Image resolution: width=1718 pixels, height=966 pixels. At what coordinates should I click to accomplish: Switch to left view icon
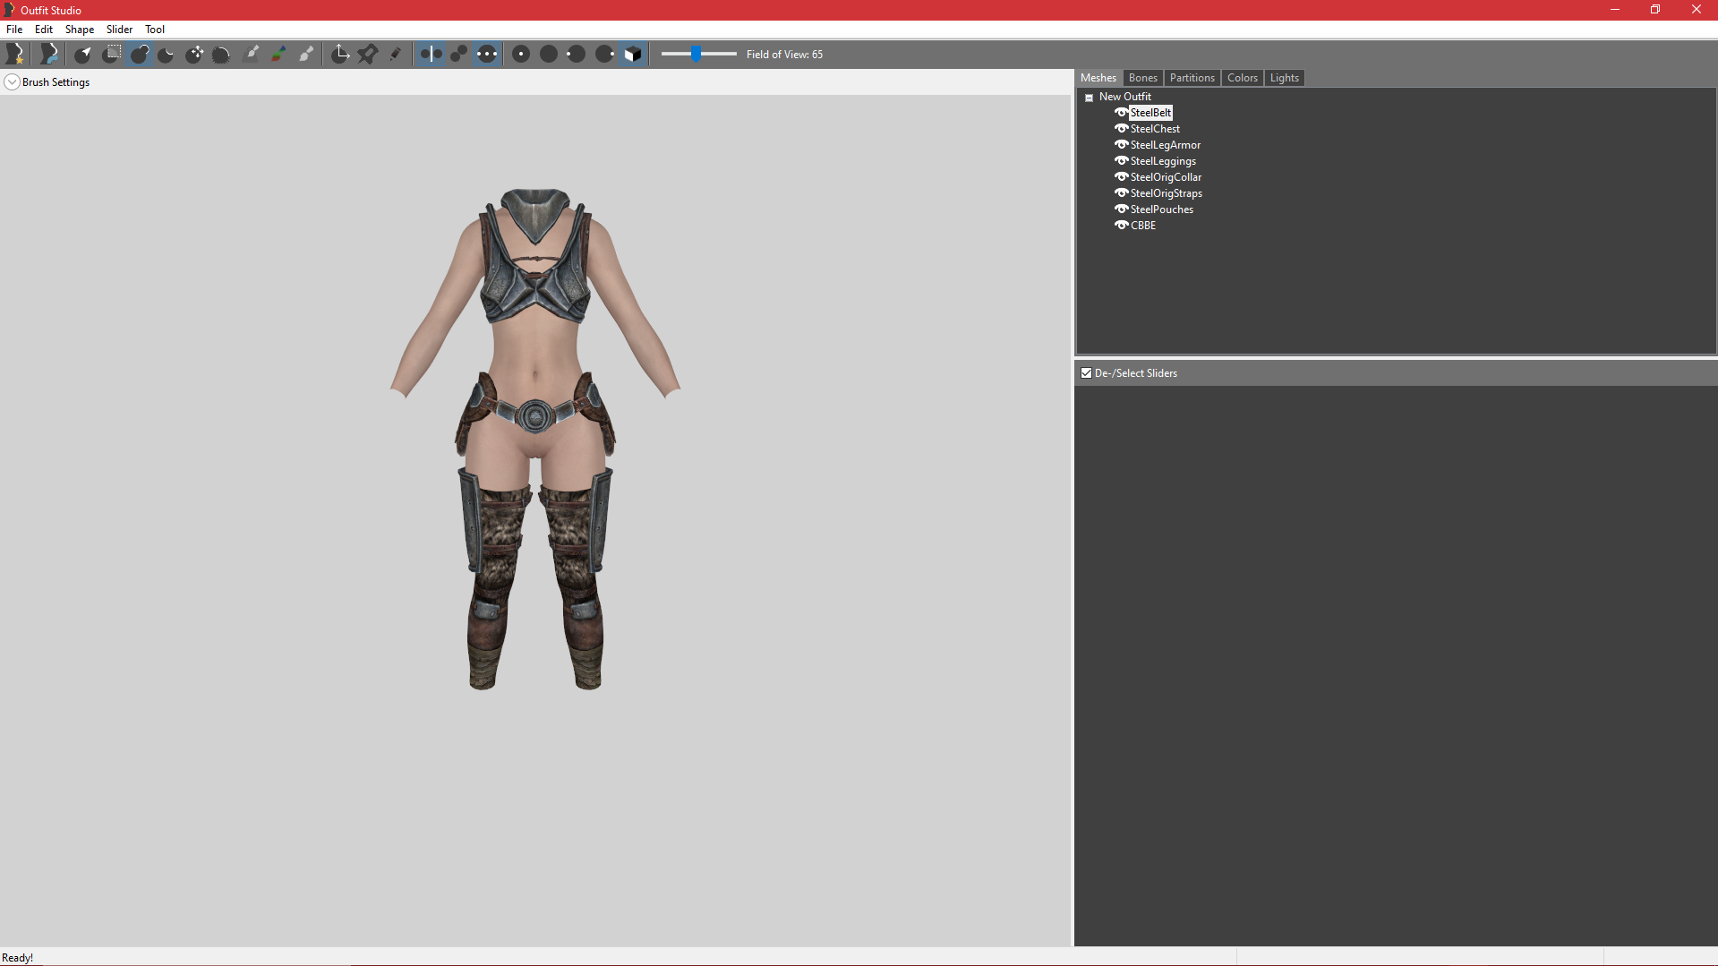(577, 55)
